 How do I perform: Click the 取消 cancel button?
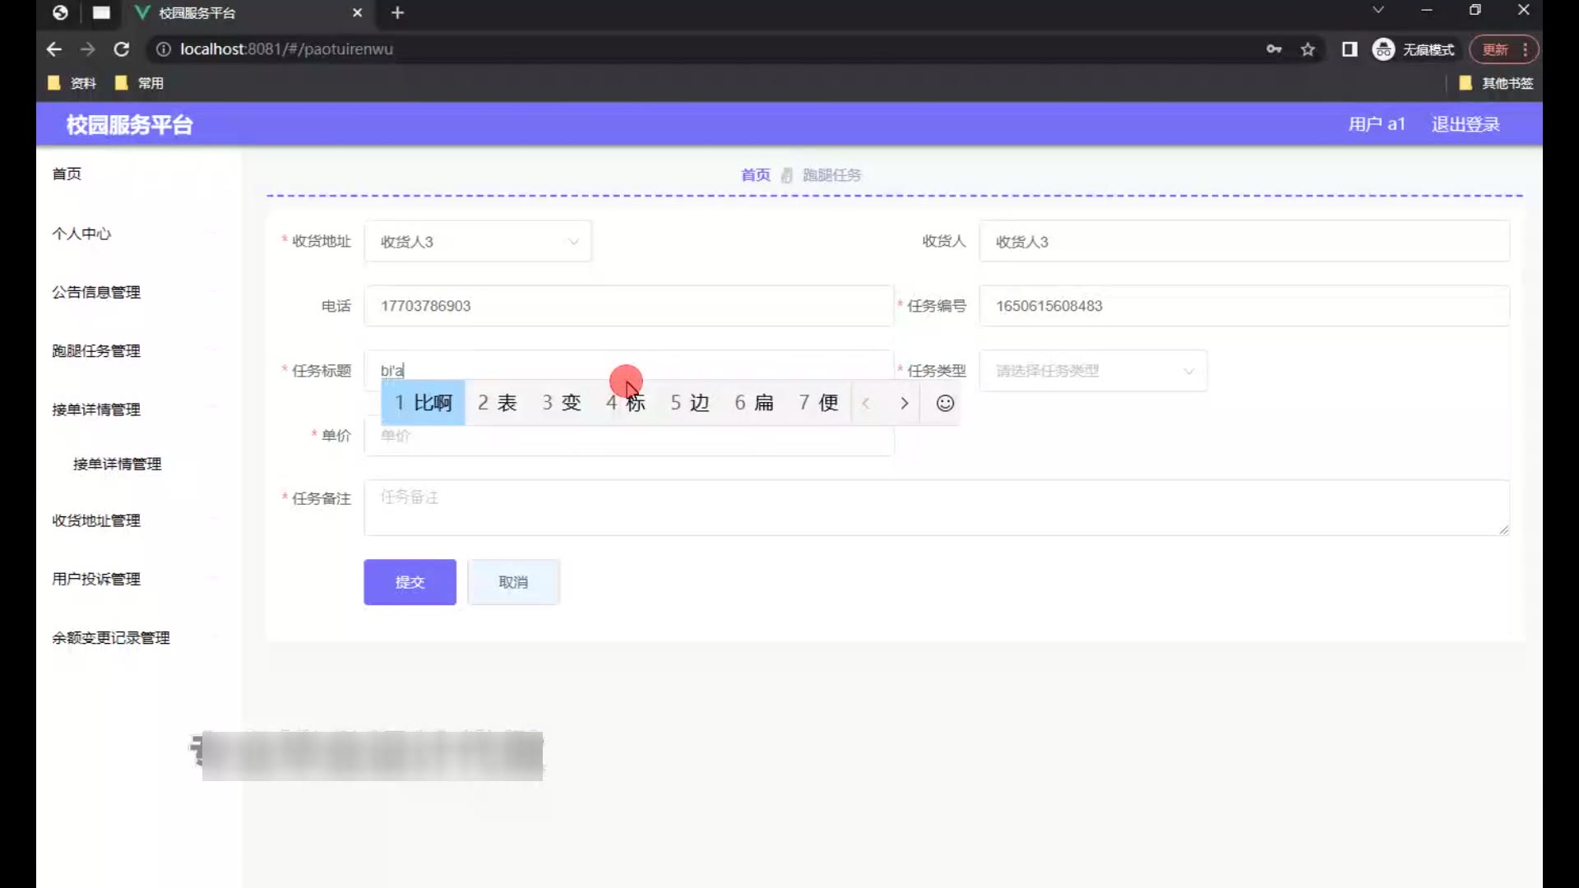[x=513, y=582]
